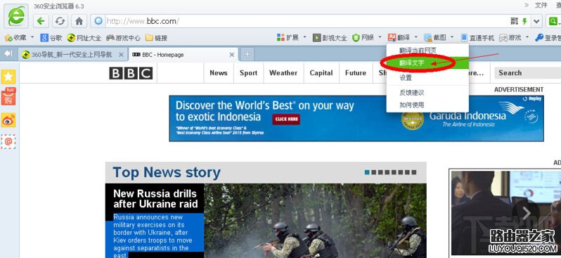Reload the page with refresh button
The height and width of the screenshot is (258, 561).
(60, 21)
